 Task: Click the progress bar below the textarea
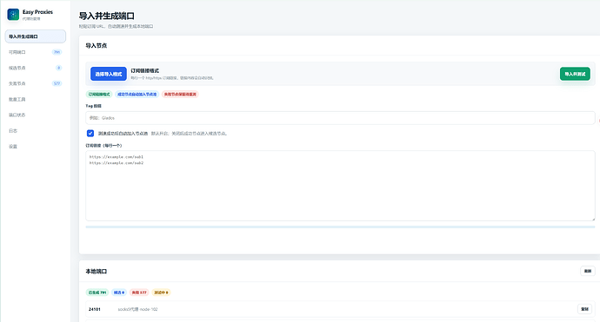340,227
